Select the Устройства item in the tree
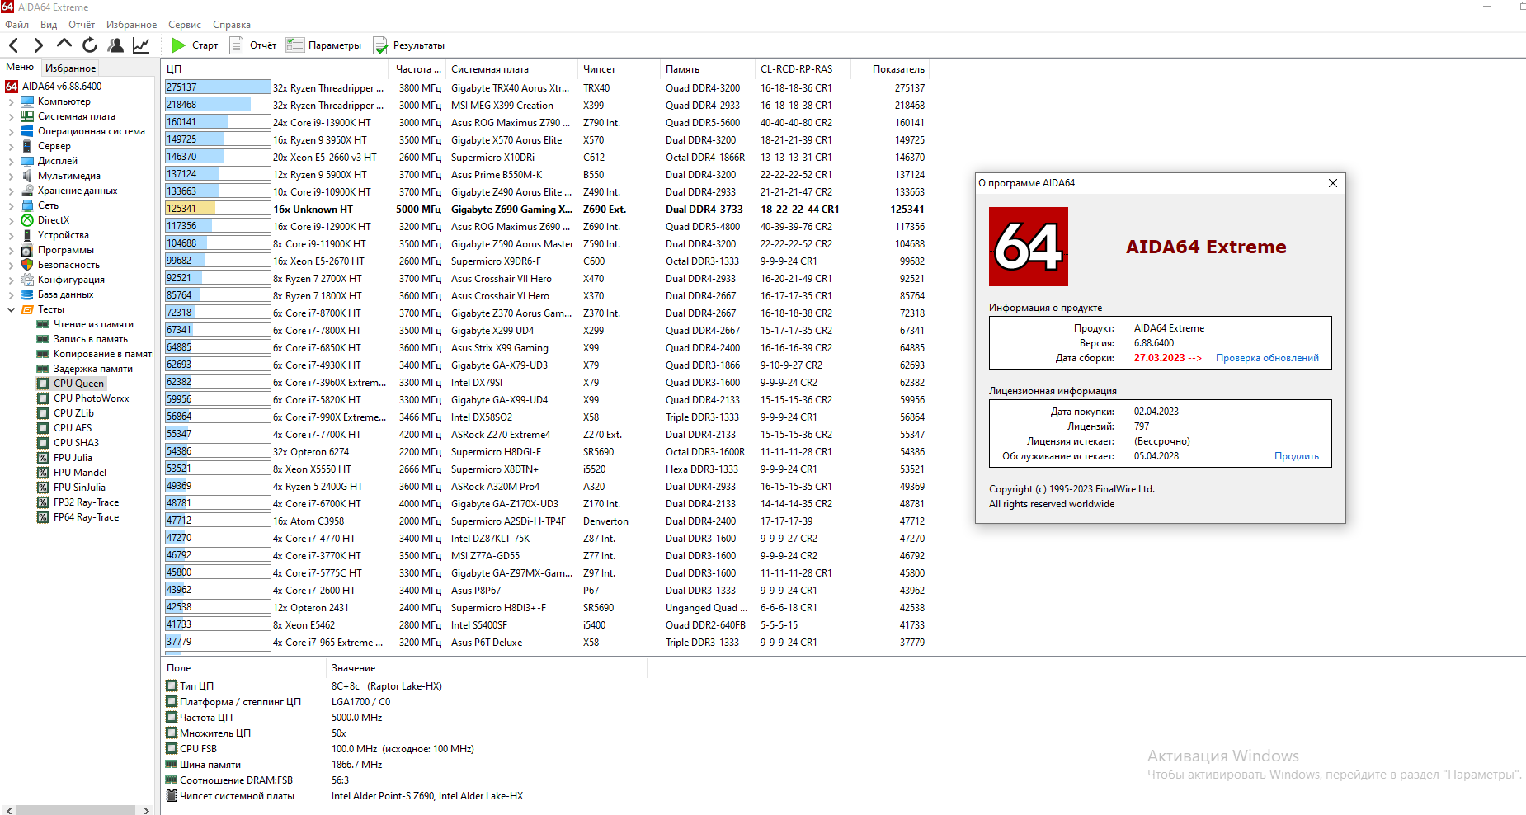1526x815 pixels. point(63,235)
